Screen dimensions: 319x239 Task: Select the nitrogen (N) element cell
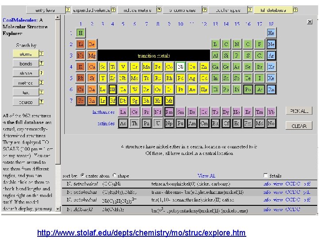point(237,44)
